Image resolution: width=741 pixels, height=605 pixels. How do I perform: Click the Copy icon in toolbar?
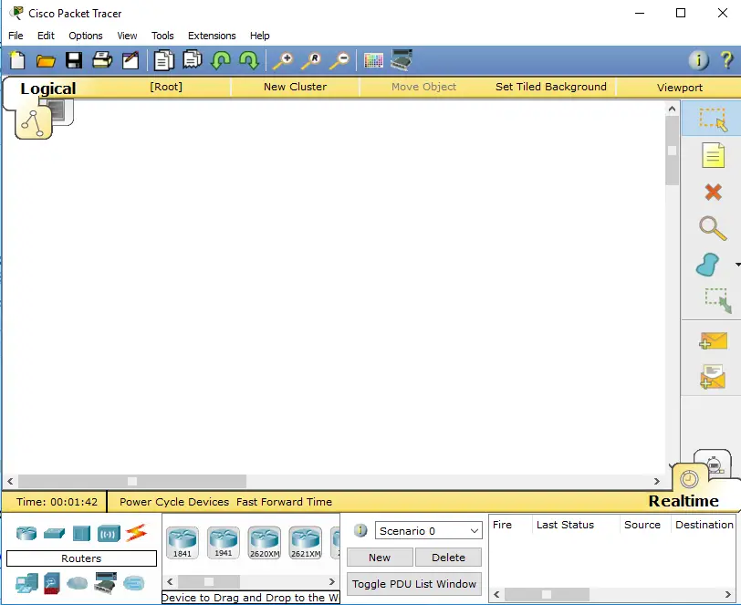click(x=164, y=59)
